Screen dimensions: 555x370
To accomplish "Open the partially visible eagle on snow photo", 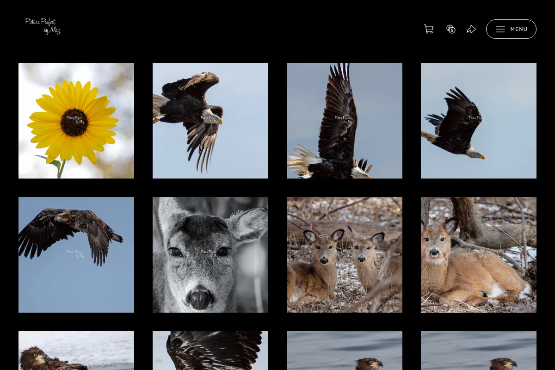I will [x=76, y=351].
